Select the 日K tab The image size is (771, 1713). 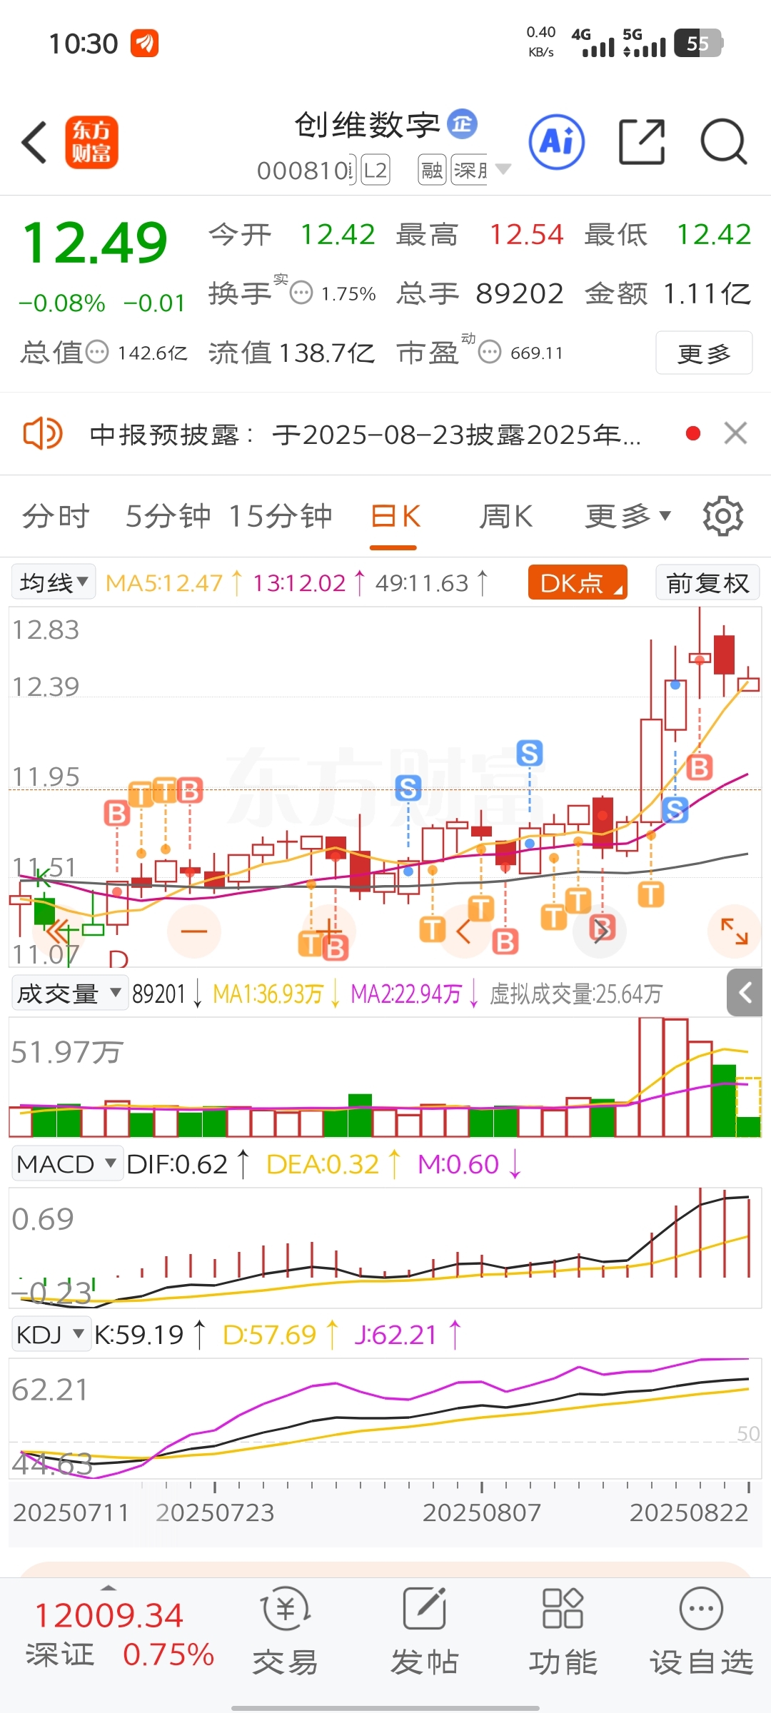tap(394, 517)
